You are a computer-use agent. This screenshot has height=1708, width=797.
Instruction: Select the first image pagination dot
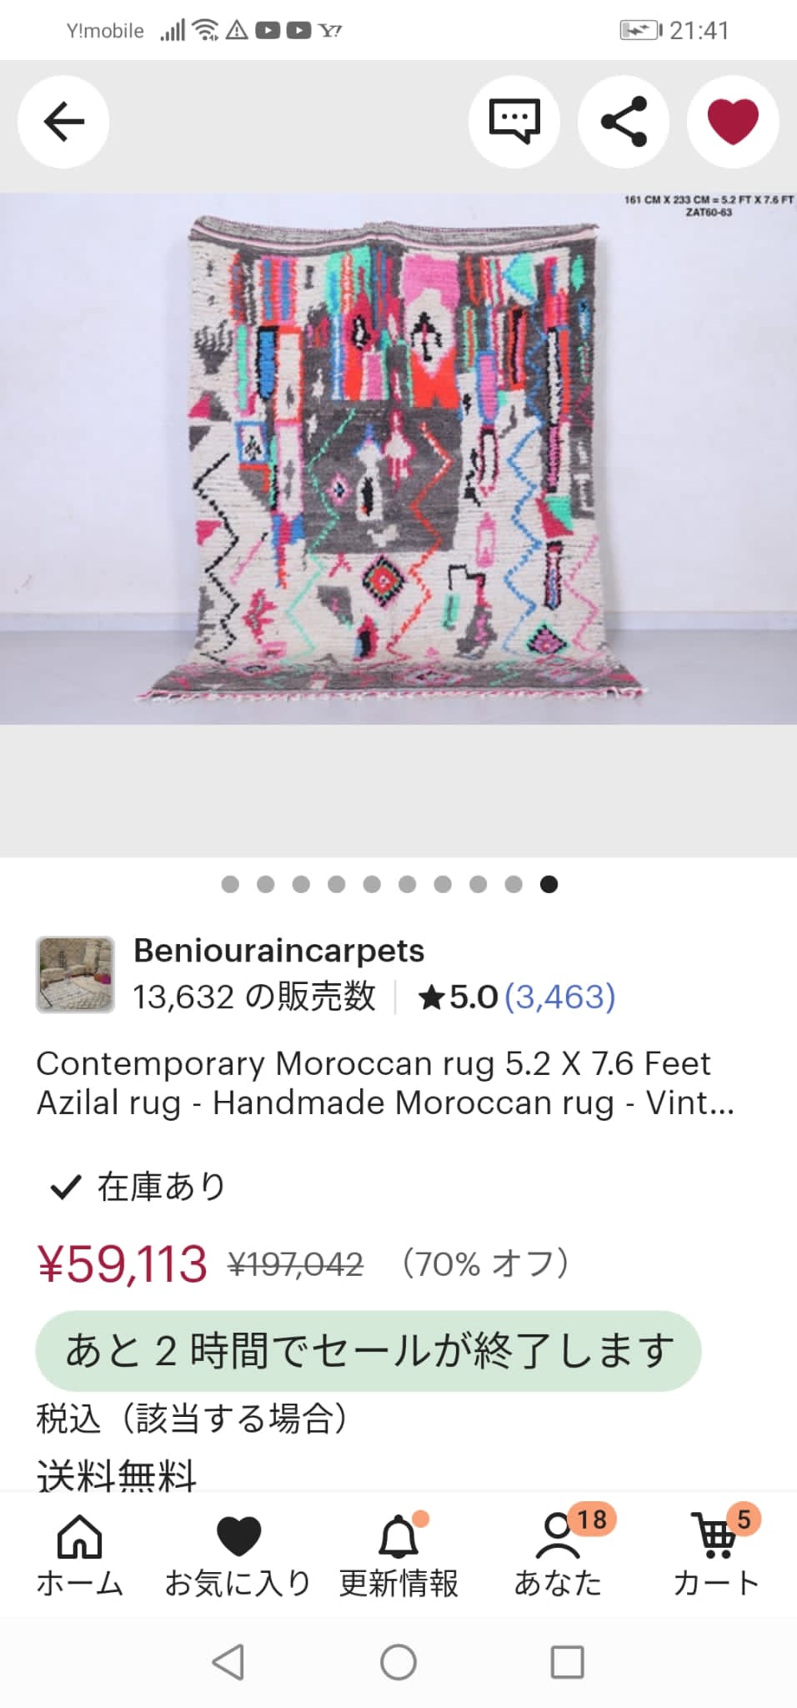[x=230, y=884]
